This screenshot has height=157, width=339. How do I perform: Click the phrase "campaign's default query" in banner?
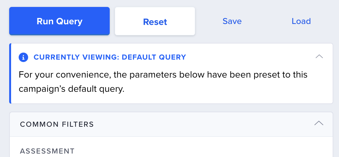pos(71,89)
